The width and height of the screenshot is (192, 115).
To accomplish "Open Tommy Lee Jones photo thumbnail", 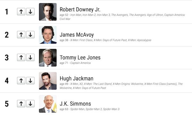I will [48, 58].
